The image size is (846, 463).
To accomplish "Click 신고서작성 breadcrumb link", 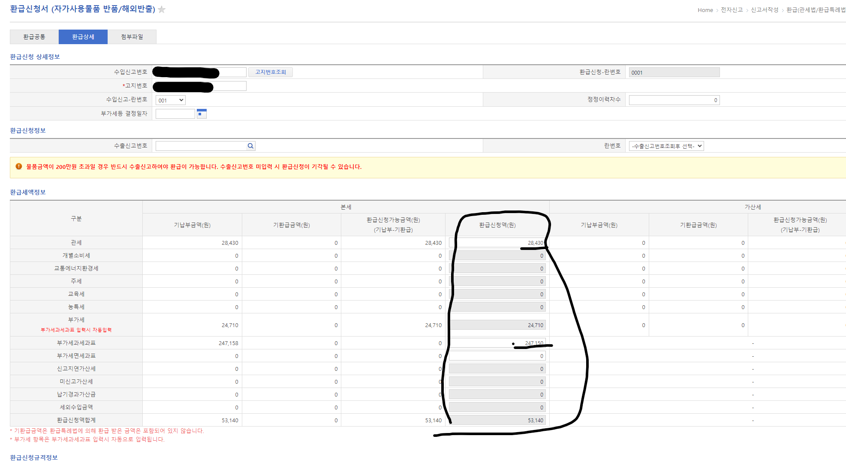I will (x=765, y=10).
